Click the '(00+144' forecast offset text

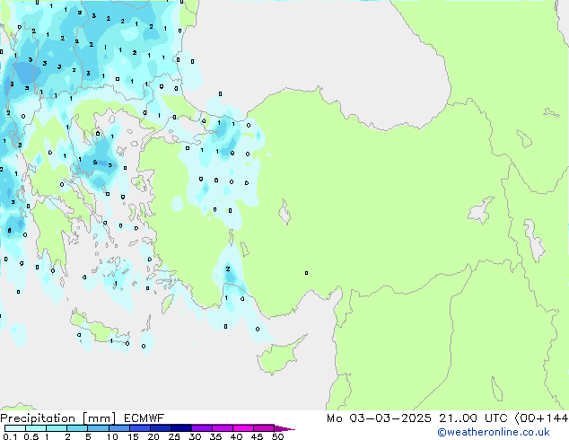[541, 418]
